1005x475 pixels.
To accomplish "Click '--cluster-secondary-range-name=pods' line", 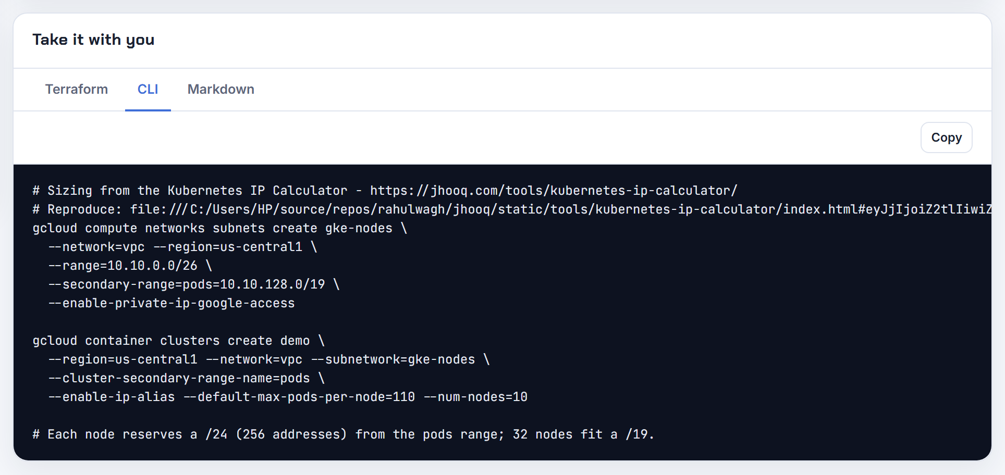I will click(187, 378).
